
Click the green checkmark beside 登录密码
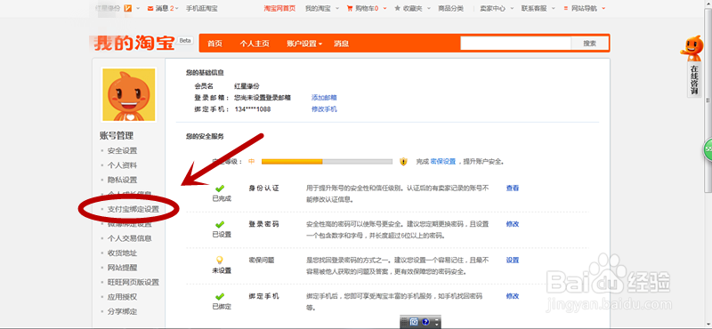click(220, 224)
